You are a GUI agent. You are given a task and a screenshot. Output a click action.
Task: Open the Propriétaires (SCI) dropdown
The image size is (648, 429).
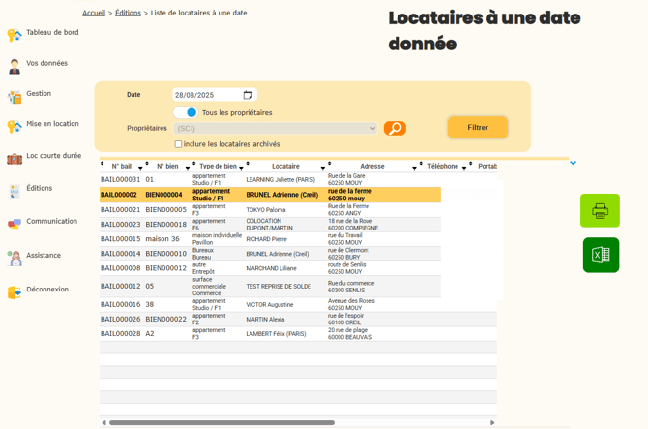(276, 128)
